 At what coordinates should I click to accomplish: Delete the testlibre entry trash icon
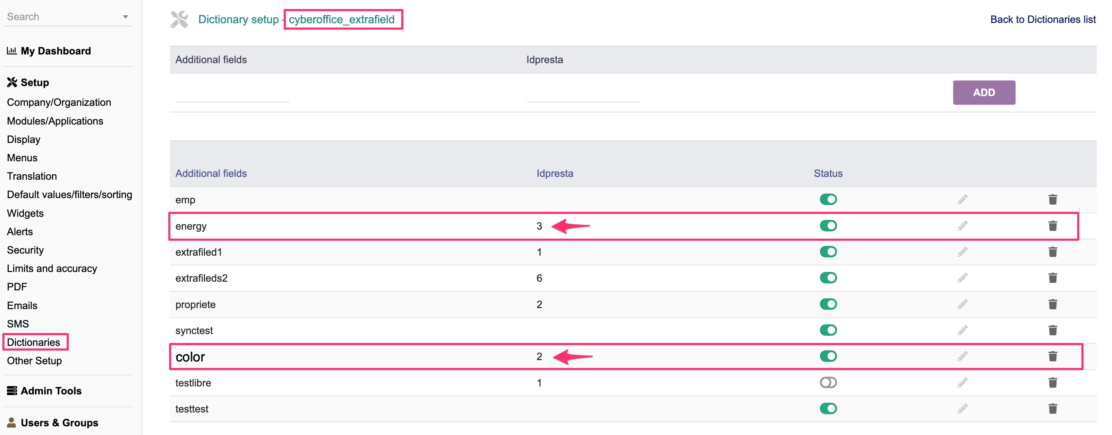(1052, 382)
